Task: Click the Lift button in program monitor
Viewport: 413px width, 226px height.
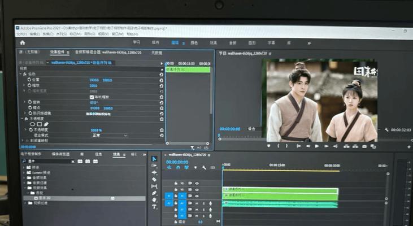Action: 346,146
